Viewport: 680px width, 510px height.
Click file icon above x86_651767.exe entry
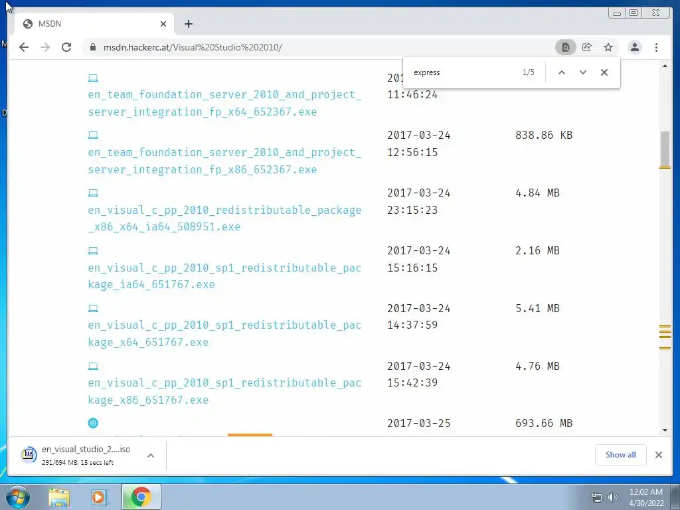[x=93, y=366]
